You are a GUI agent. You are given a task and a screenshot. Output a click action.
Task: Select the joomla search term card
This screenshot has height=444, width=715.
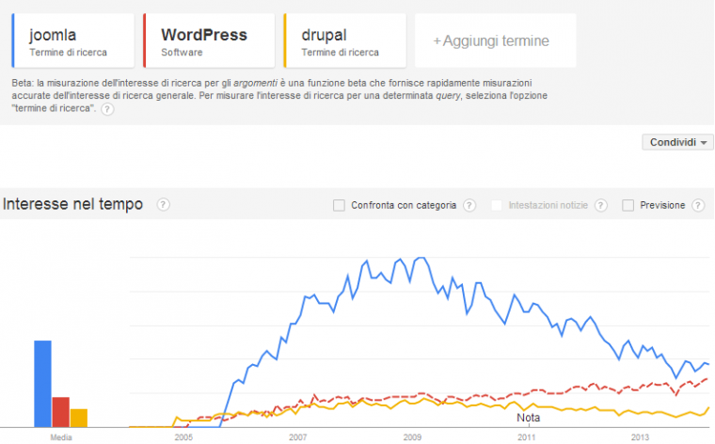73,40
